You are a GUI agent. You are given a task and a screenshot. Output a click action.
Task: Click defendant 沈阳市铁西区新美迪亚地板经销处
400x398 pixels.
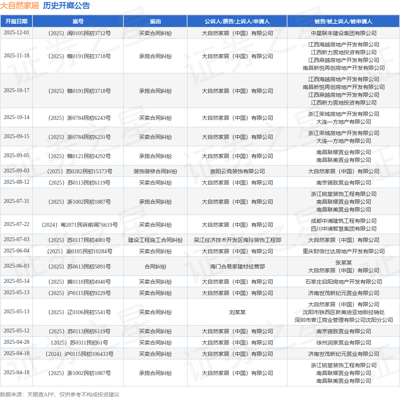click(x=344, y=313)
